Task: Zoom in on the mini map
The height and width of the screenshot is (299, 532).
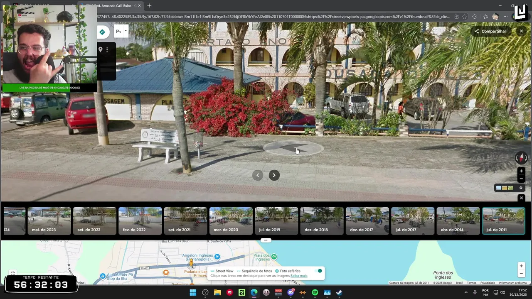Action: click(521, 266)
